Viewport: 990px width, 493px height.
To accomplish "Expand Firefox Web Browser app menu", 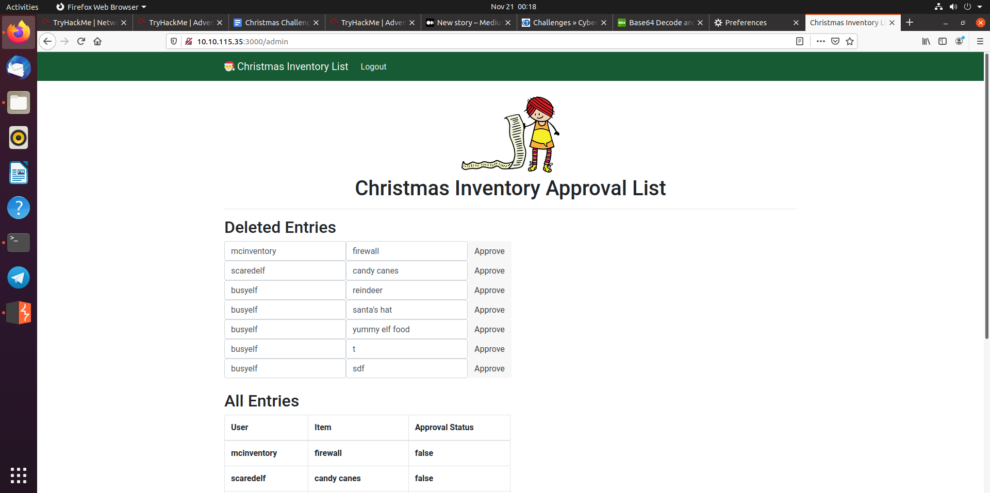I will (x=101, y=7).
